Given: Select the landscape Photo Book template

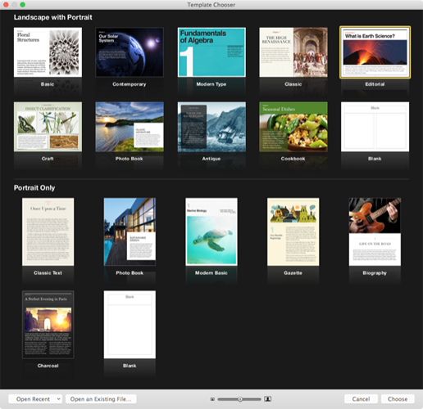Looking at the screenshot, I should [130, 127].
